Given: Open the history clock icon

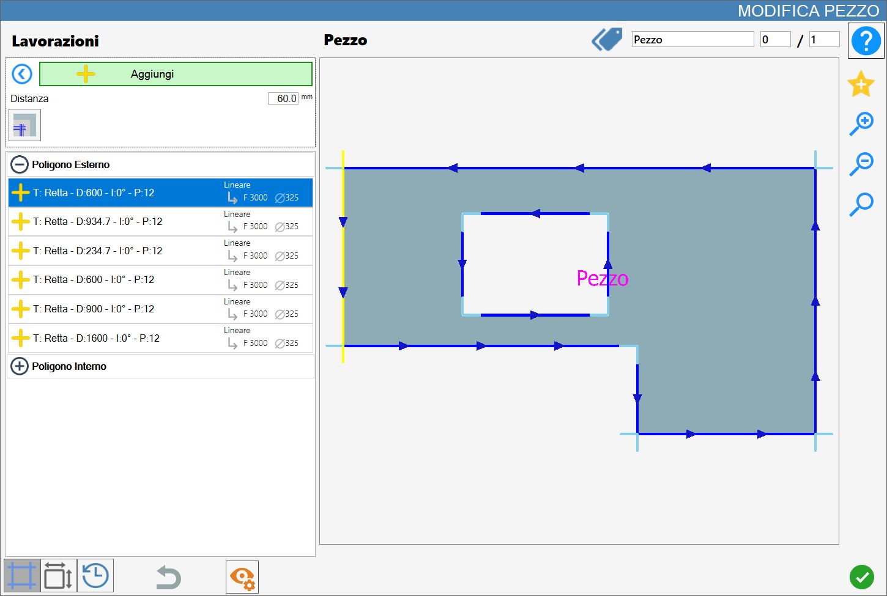Looking at the screenshot, I should point(95,576).
